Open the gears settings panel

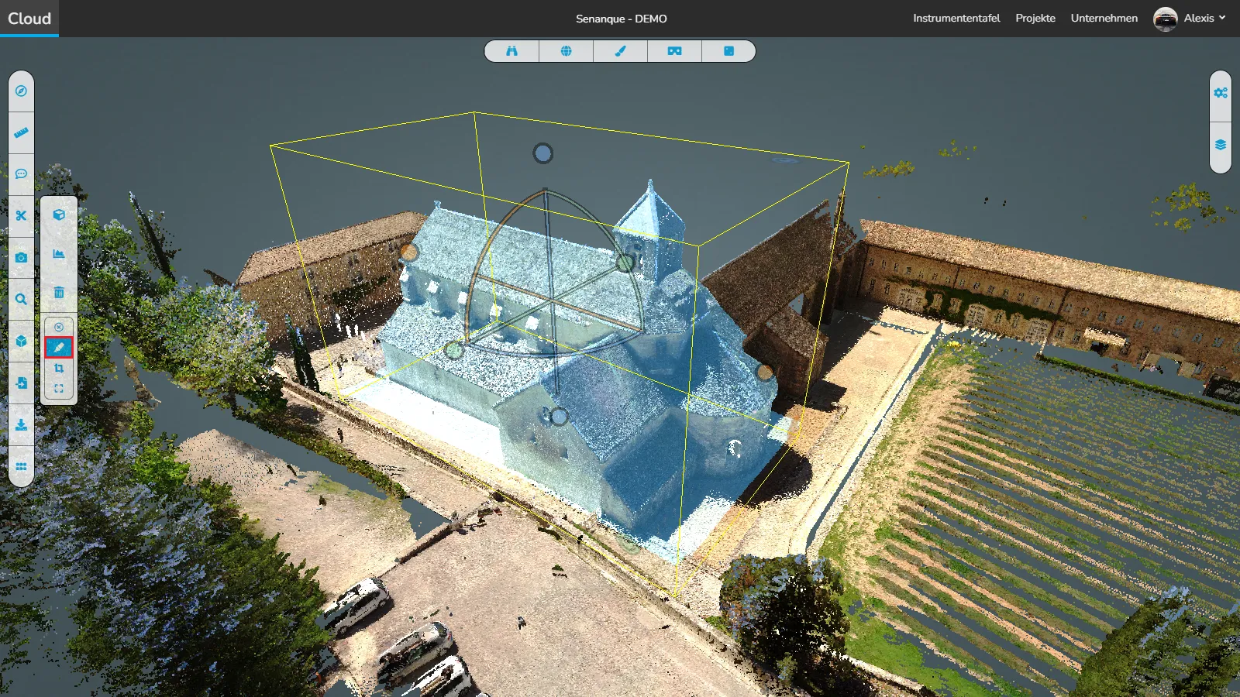pos(1221,93)
